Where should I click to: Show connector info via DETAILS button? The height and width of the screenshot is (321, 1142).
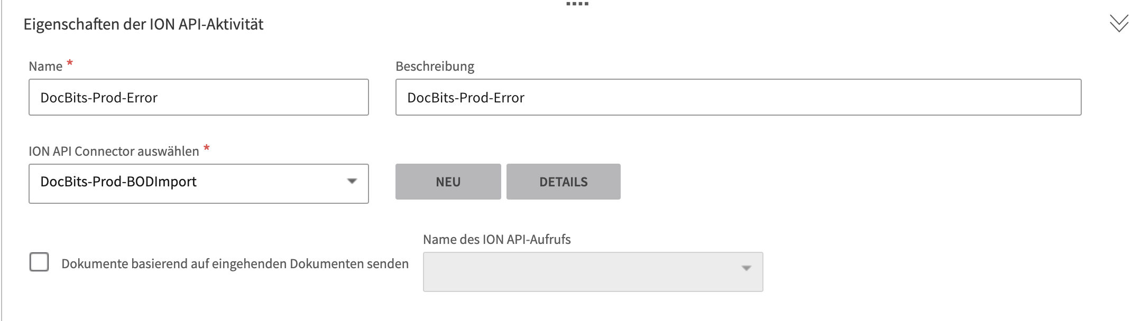click(563, 182)
